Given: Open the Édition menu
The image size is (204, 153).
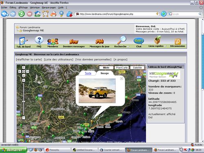Looking at the screenshot, I should (13, 8).
